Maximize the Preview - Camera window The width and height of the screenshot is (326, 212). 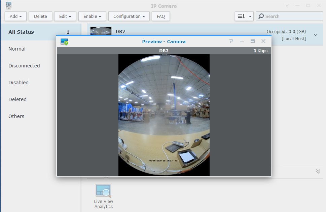coord(253,41)
